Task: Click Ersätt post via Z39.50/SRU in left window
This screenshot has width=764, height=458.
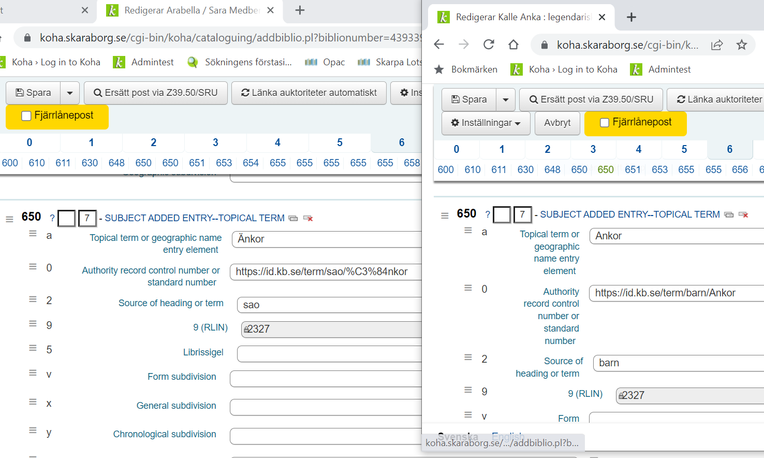Action: point(155,93)
